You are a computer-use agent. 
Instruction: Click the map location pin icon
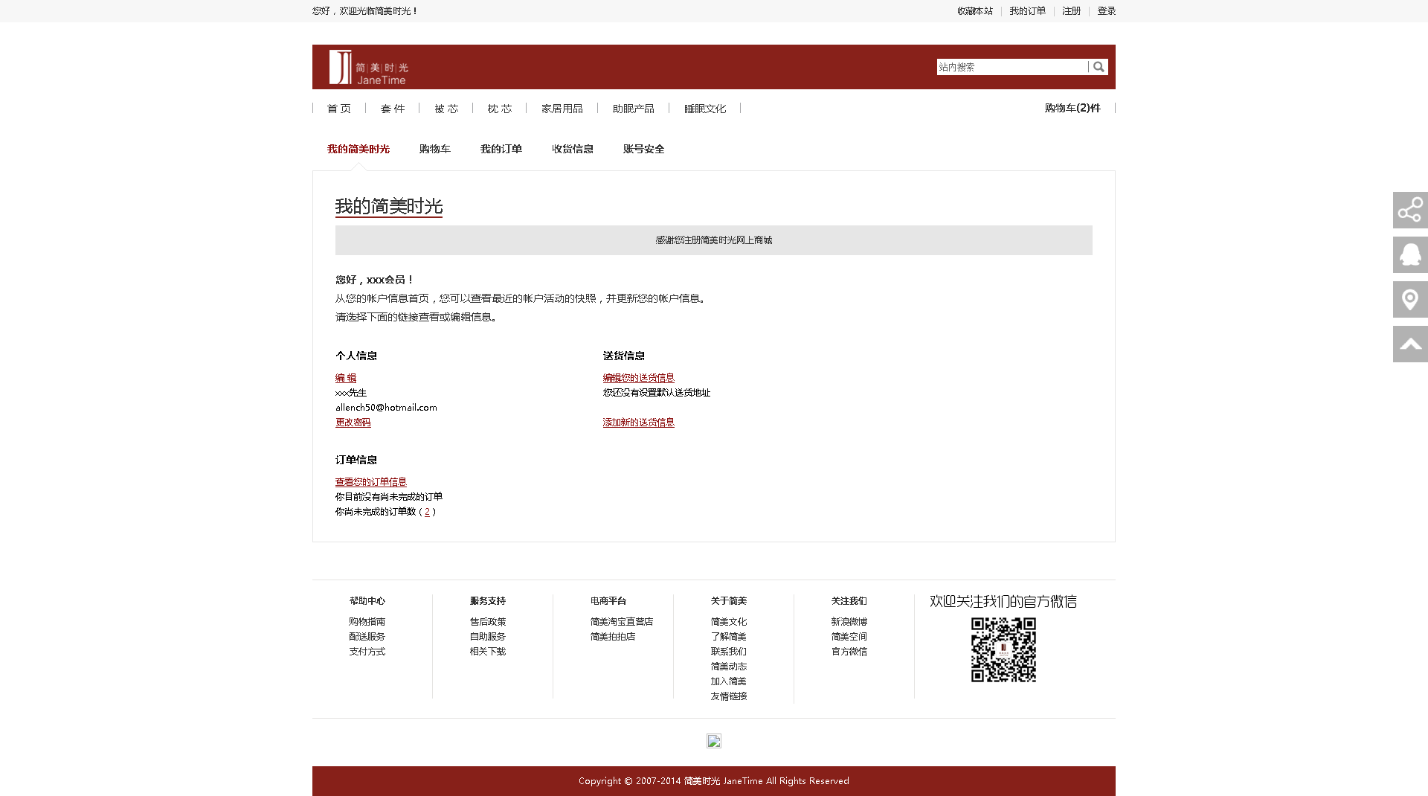(1409, 300)
